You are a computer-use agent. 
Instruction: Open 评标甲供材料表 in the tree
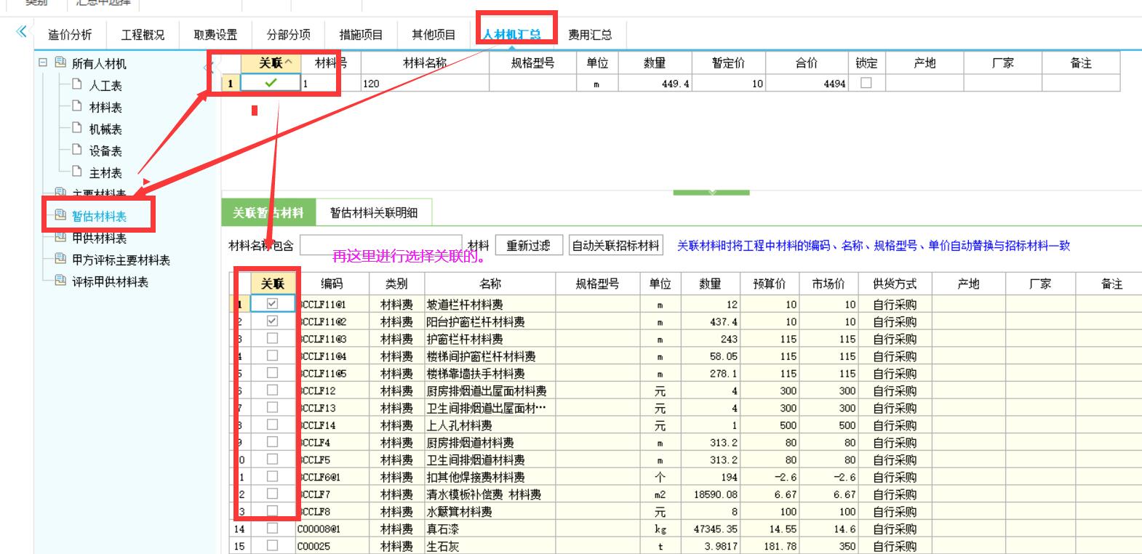pos(110,282)
